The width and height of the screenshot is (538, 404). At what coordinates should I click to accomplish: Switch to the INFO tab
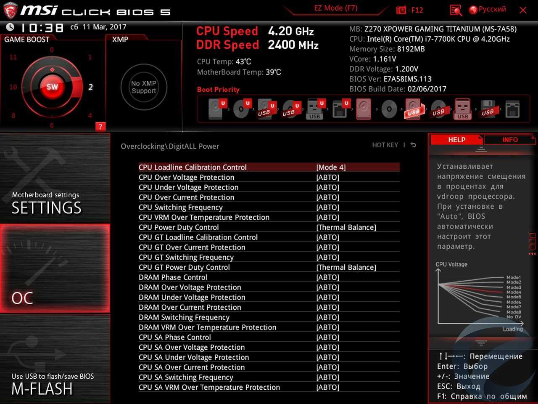[510, 140]
